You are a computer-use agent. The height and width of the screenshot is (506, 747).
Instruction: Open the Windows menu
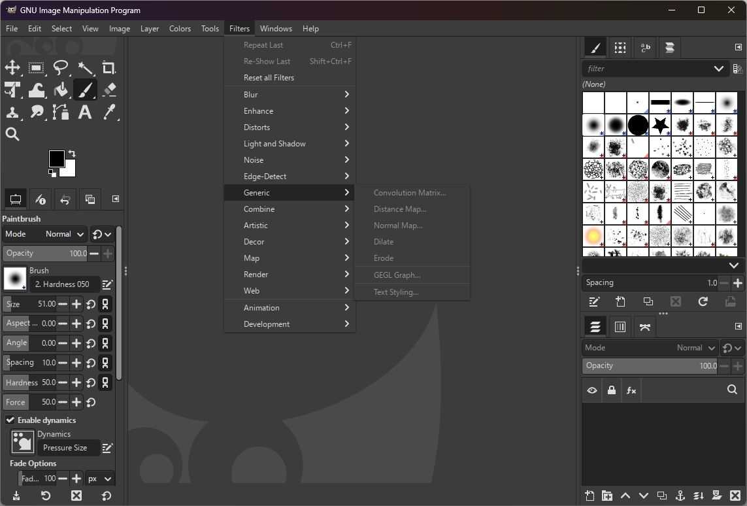276,28
